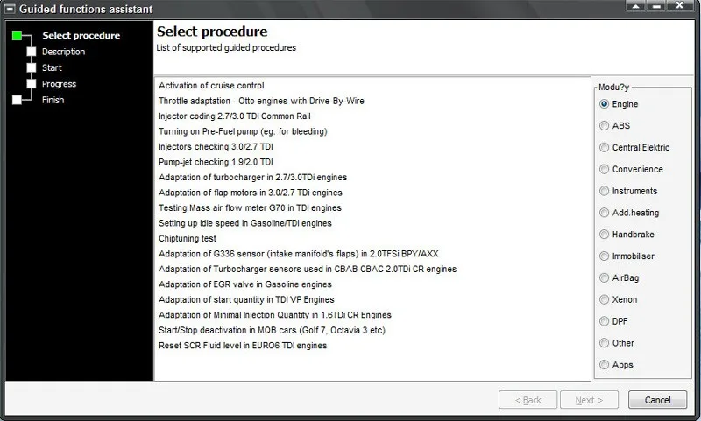Screen dimensions: 701x421
Task: Select the Engine module radio button
Action: [604, 104]
